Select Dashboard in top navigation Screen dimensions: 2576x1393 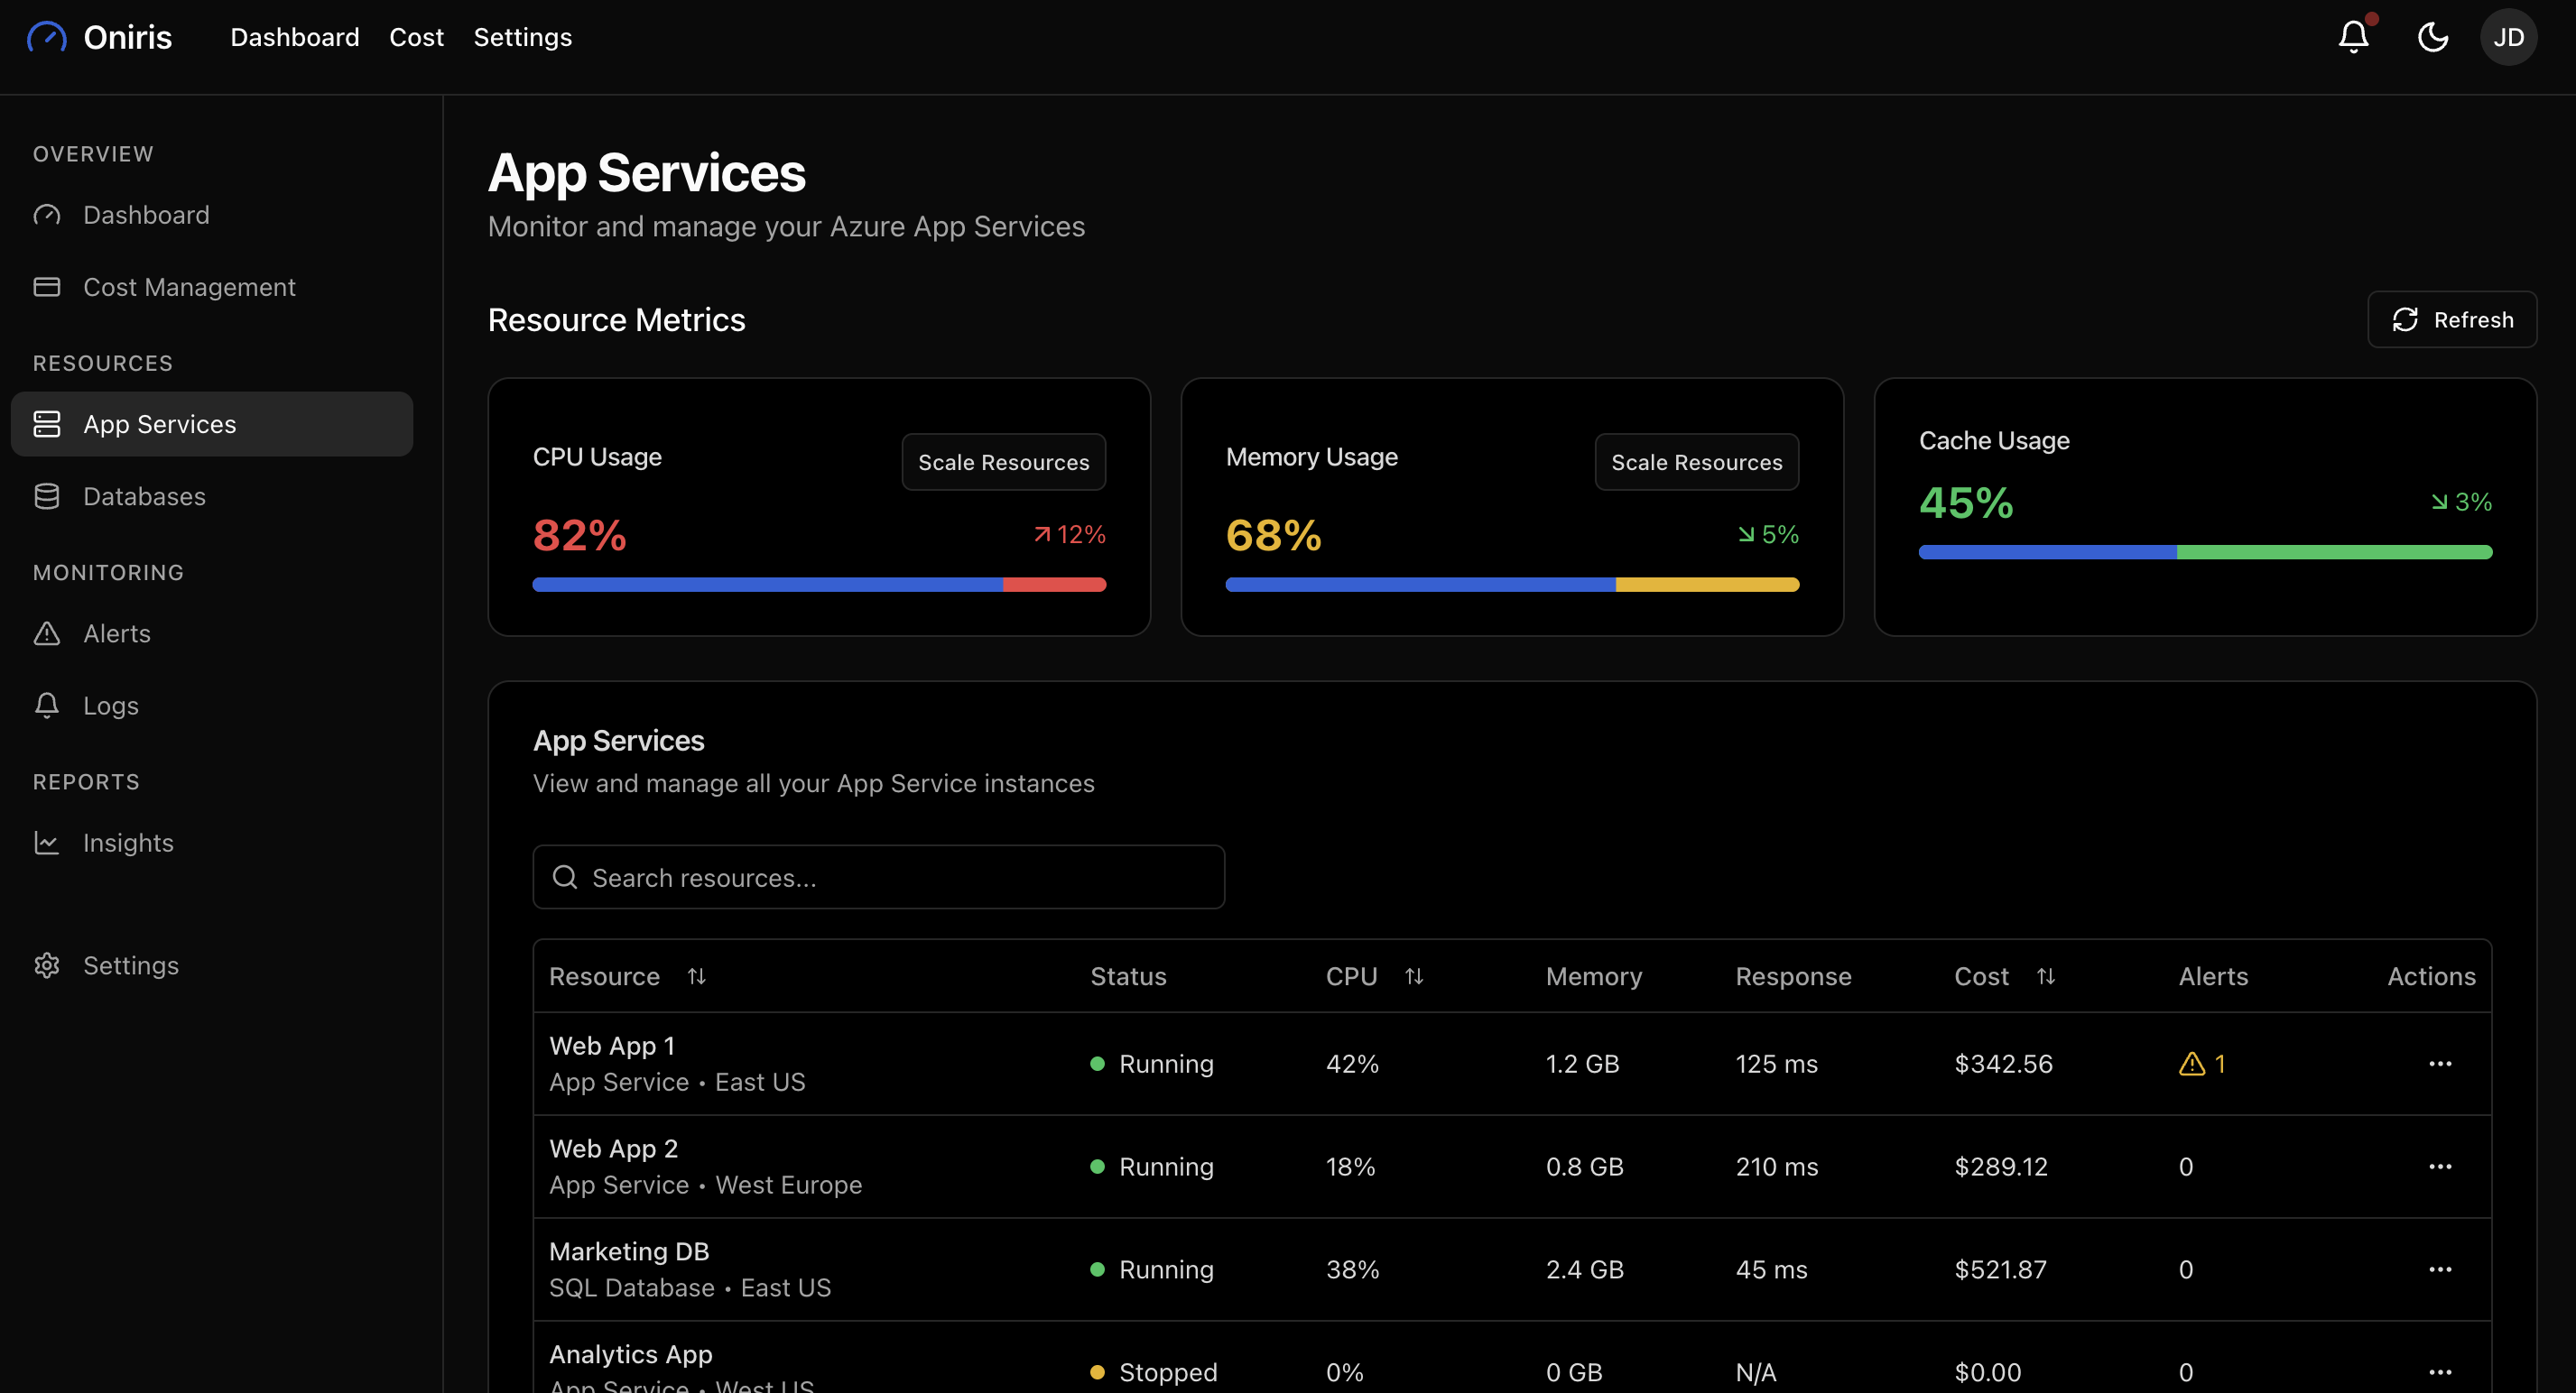[x=294, y=37]
